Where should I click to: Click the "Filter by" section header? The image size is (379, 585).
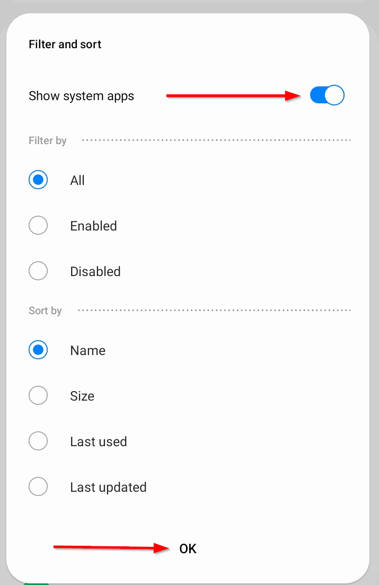pos(48,141)
